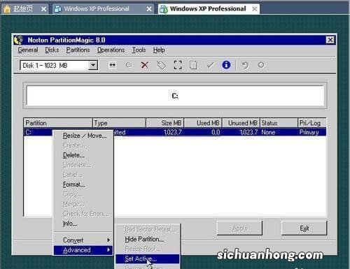Close the inactive Windows XP Professional tab
350x269 pixels.
(x=149, y=9)
